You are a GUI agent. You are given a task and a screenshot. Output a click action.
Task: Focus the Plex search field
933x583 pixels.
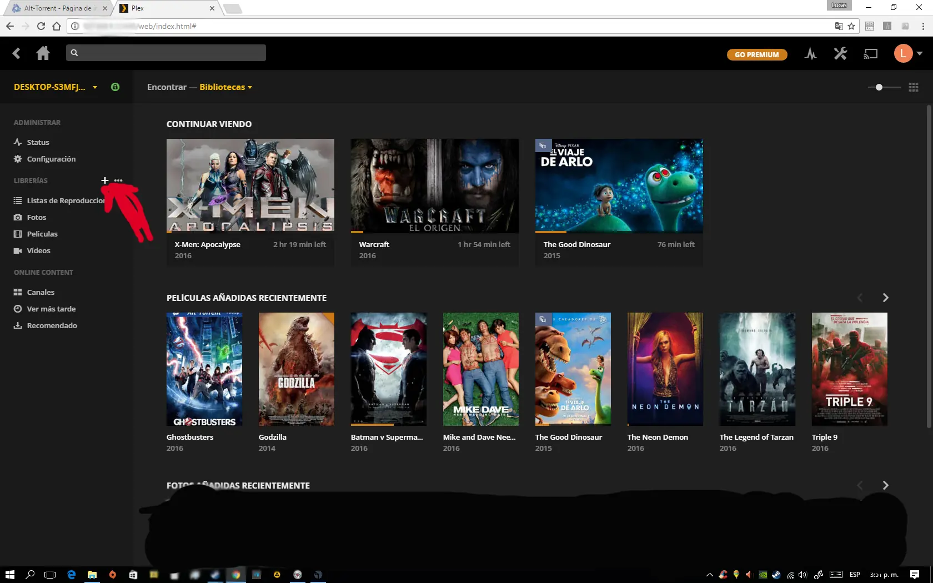click(x=166, y=53)
